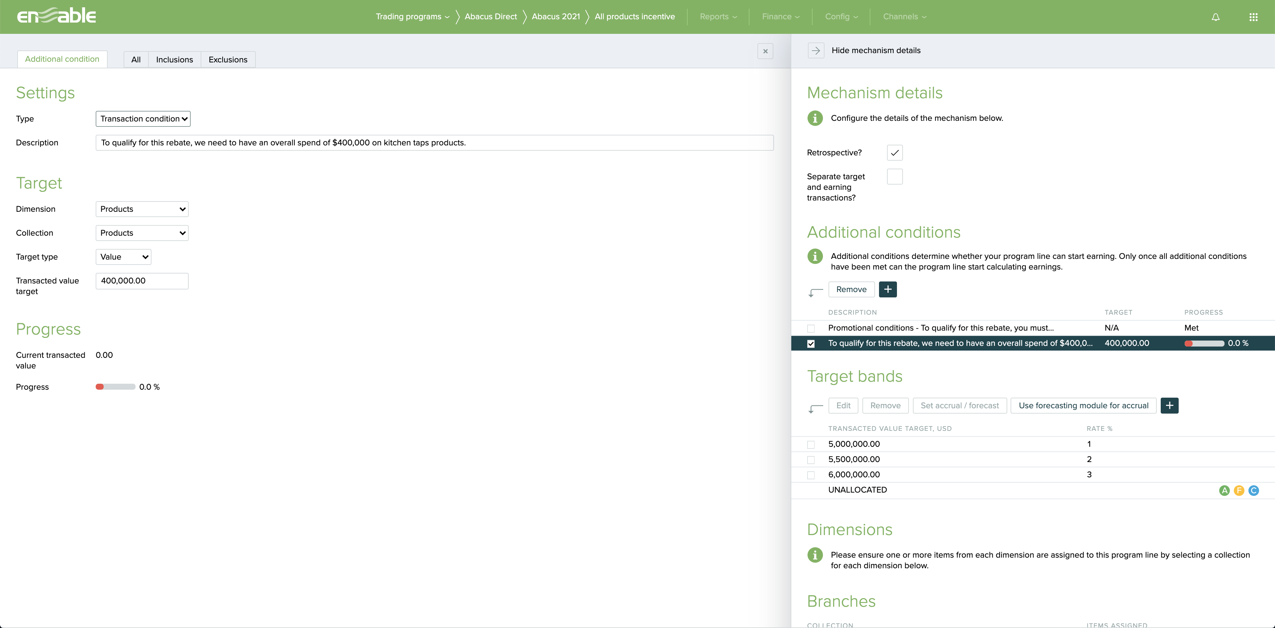The height and width of the screenshot is (628, 1275).
Task: Open the Type dropdown for Transaction condition
Action: pos(143,119)
